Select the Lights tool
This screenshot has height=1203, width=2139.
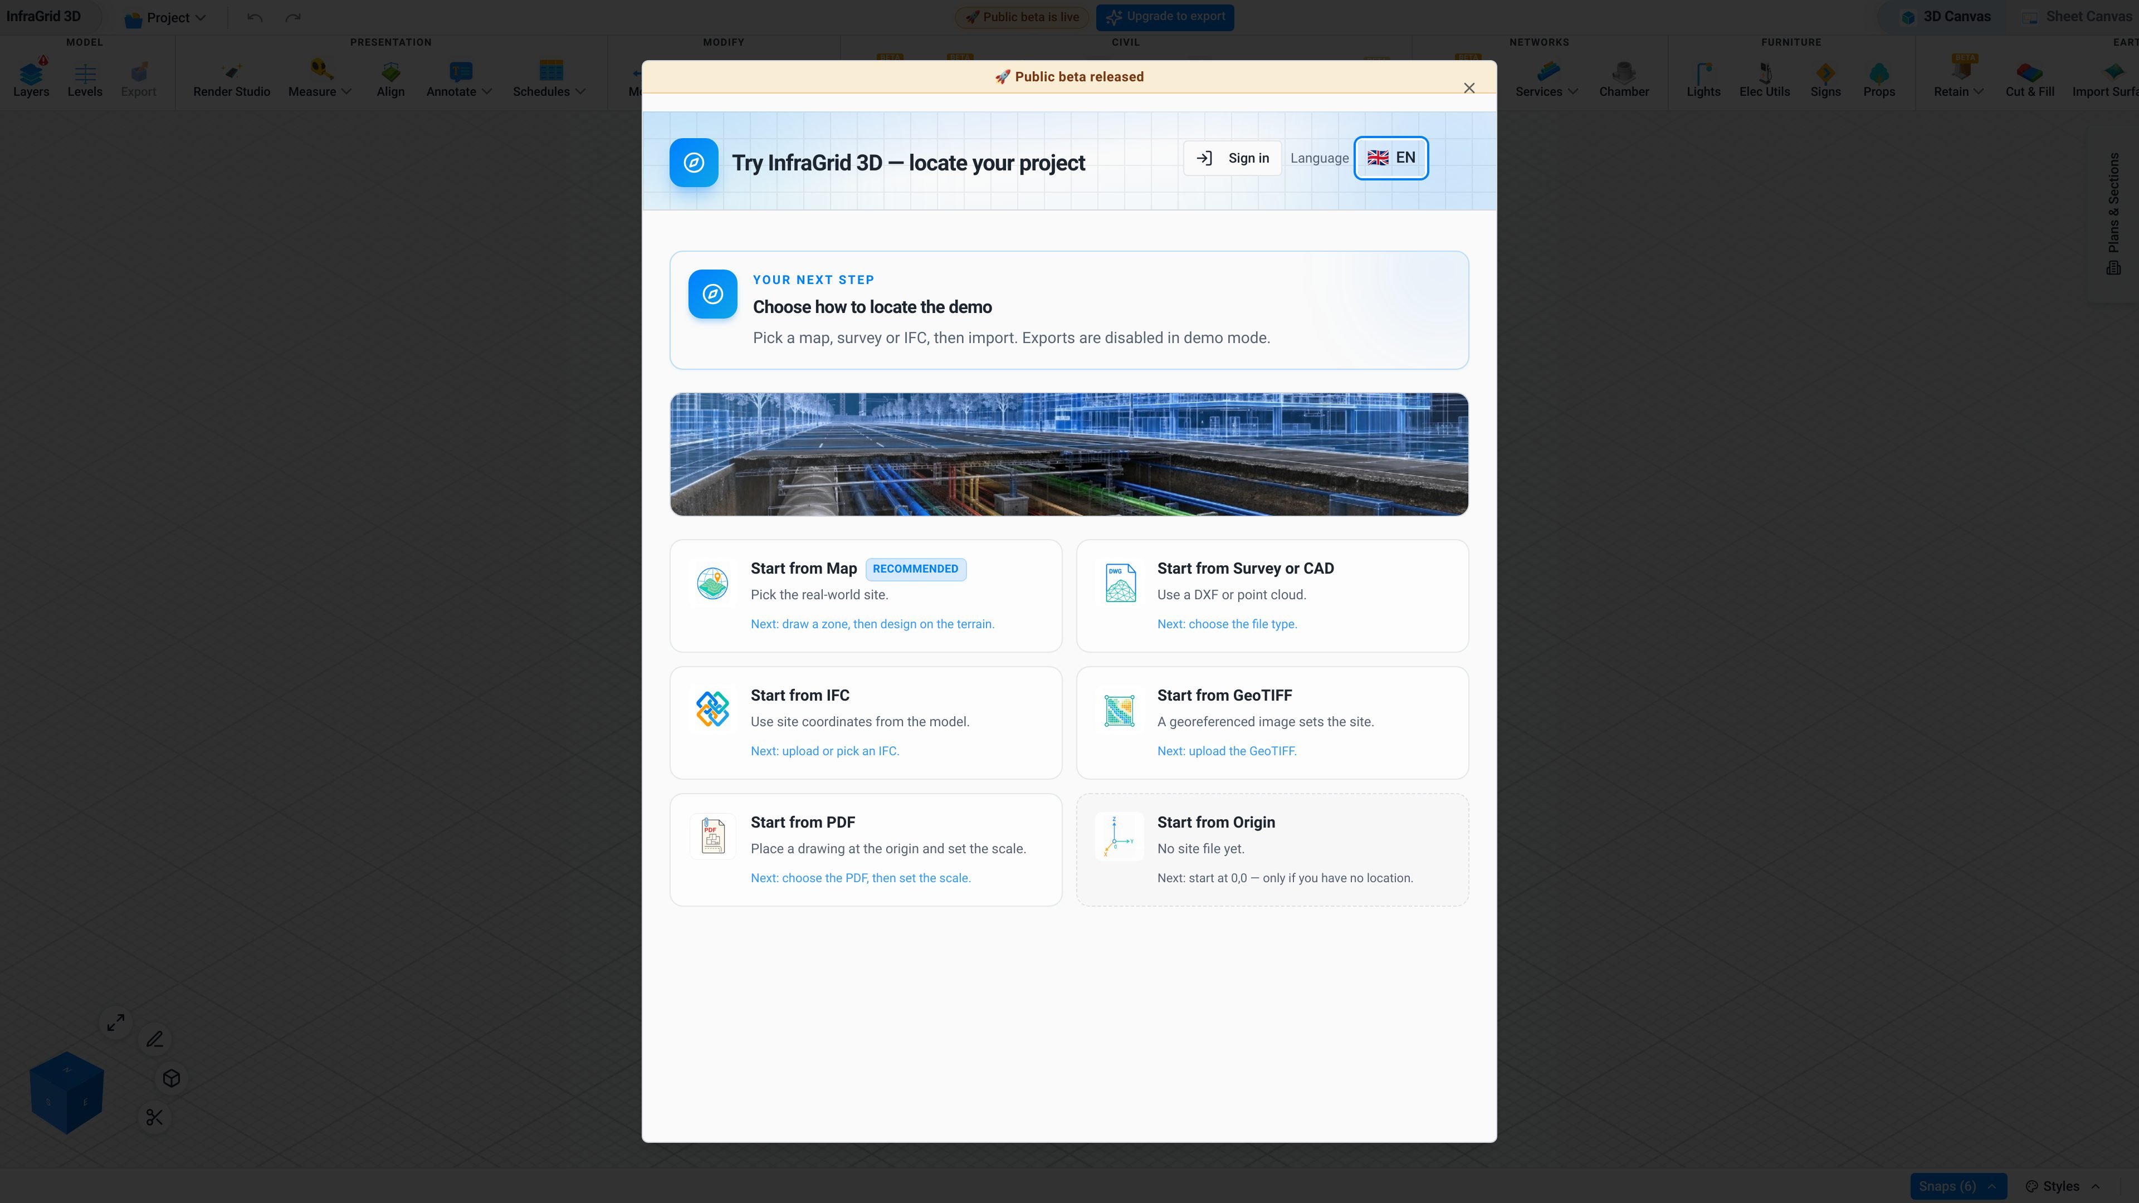[x=1703, y=79]
